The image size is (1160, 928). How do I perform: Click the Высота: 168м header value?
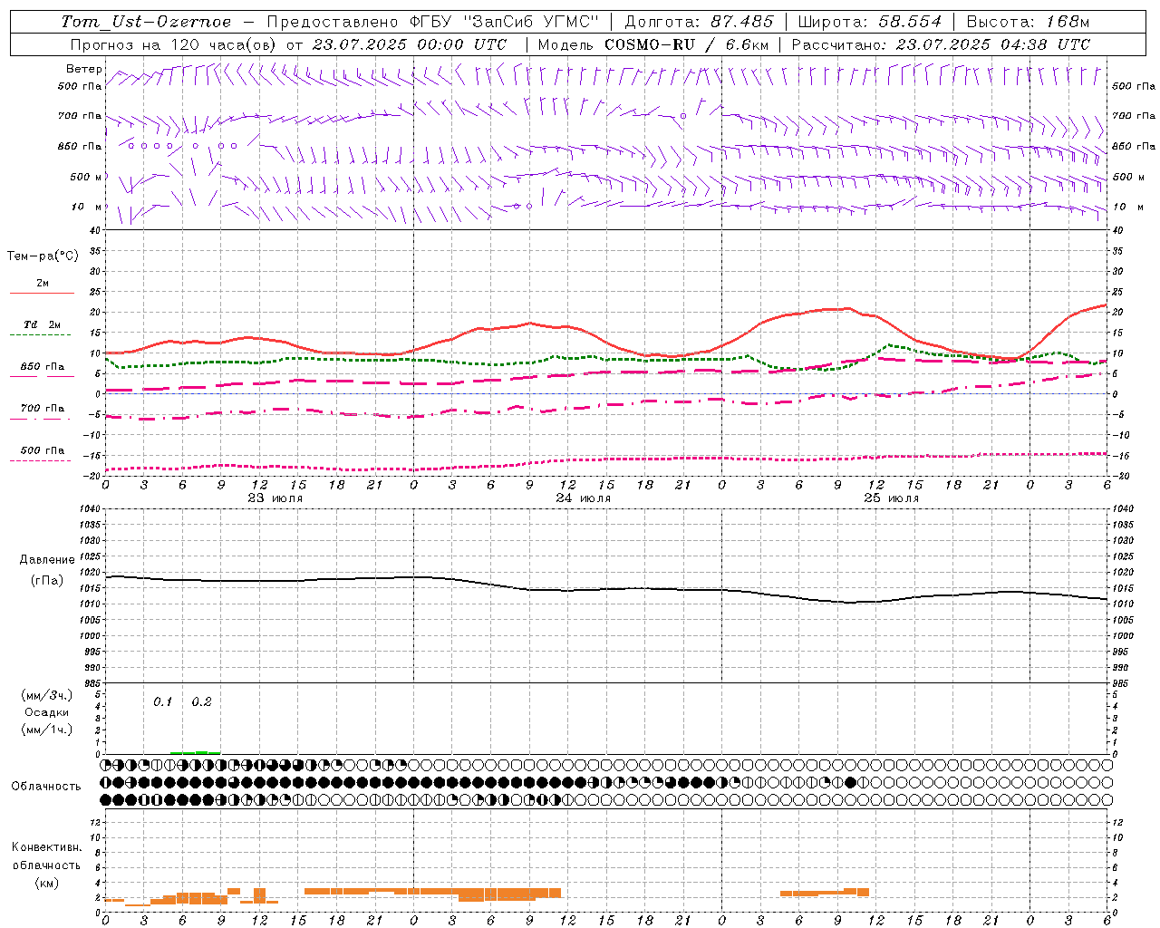click(1028, 22)
